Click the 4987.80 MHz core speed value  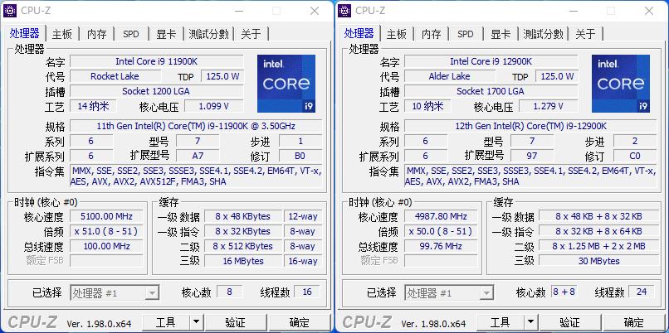[x=442, y=216]
